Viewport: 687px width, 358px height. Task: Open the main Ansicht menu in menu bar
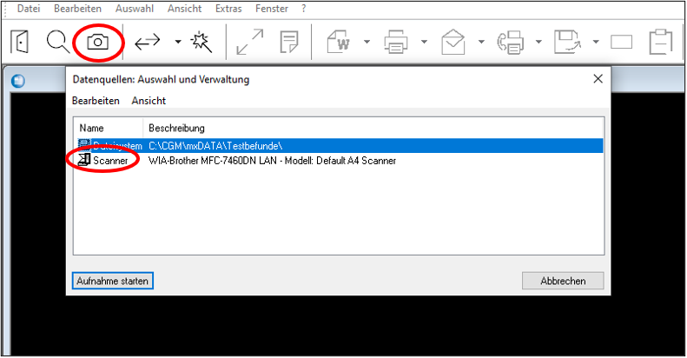click(184, 9)
